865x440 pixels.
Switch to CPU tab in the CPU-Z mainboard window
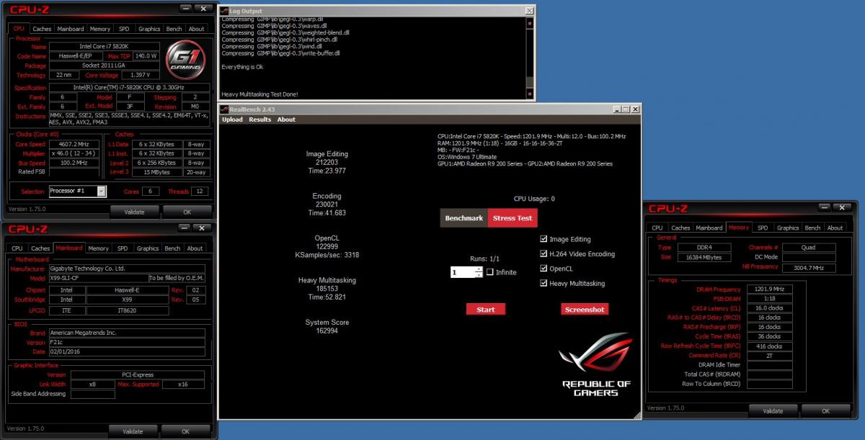(17, 248)
